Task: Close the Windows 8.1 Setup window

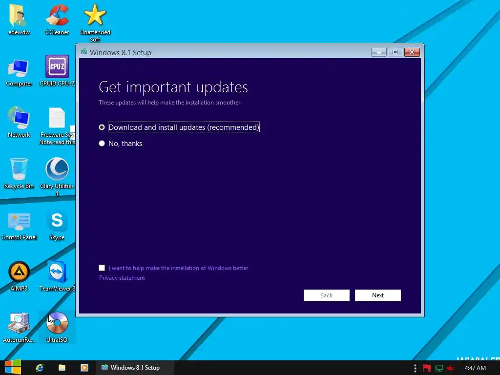Action: click(x=412, y=52)
